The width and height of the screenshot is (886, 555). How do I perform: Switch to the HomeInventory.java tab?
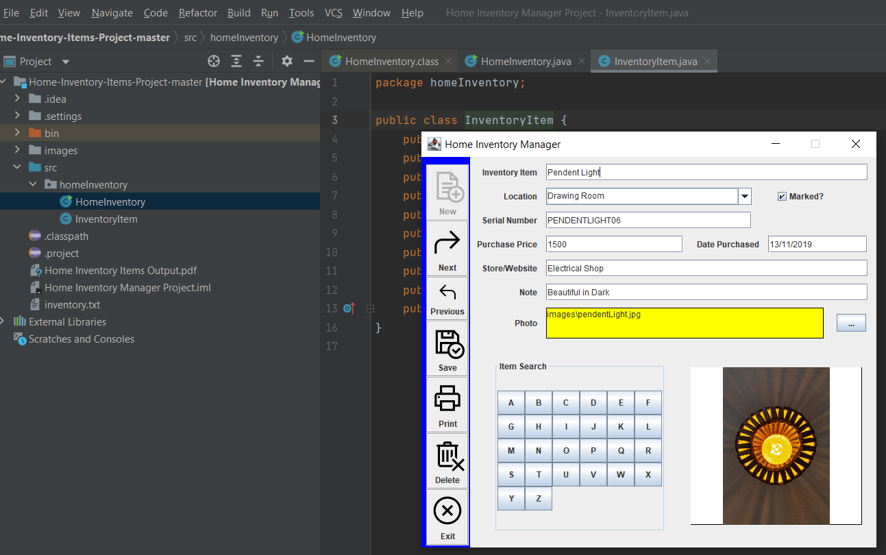[524, 61]
